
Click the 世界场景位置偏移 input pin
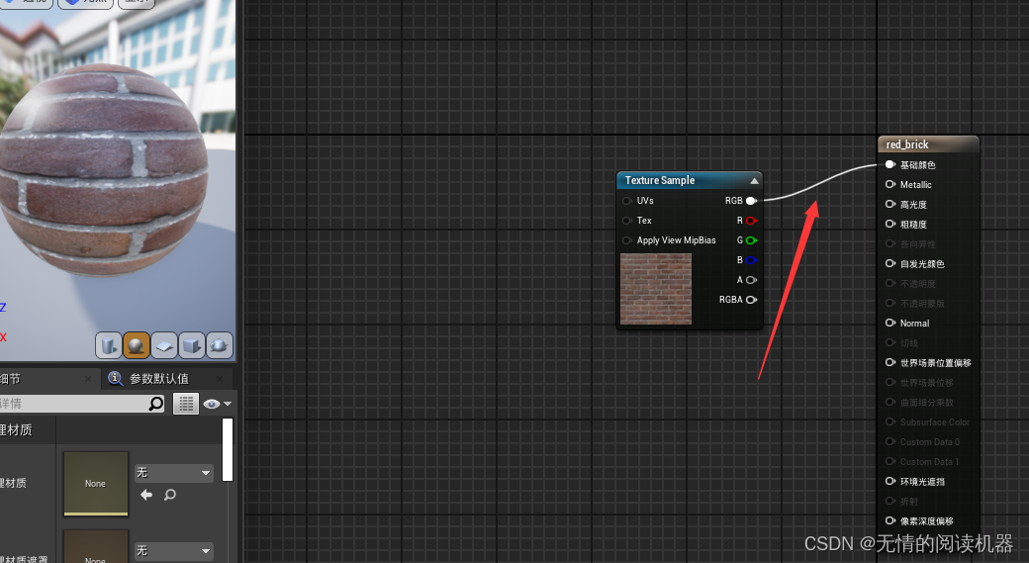890,362
